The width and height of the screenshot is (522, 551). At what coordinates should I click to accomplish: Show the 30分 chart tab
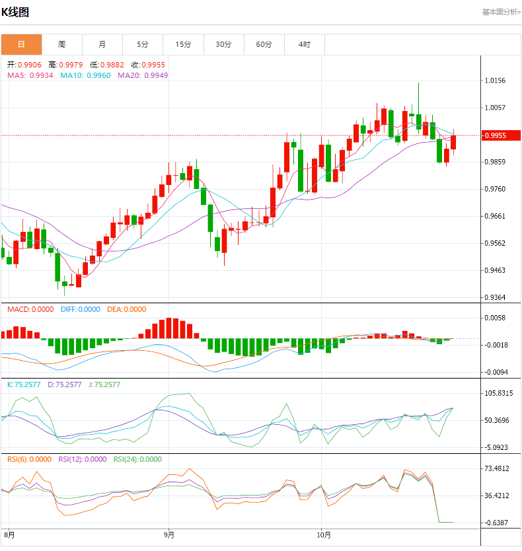[223, 44]
